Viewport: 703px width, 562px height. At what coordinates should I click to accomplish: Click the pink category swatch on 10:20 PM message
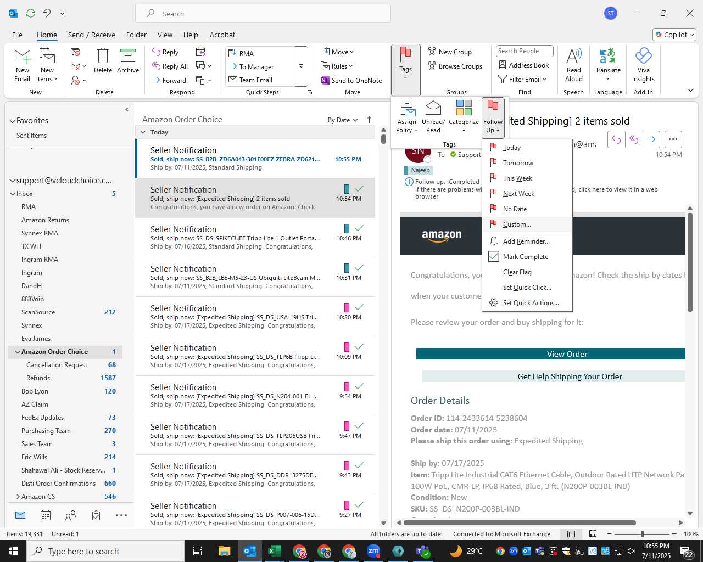click(x=347, y=307)
